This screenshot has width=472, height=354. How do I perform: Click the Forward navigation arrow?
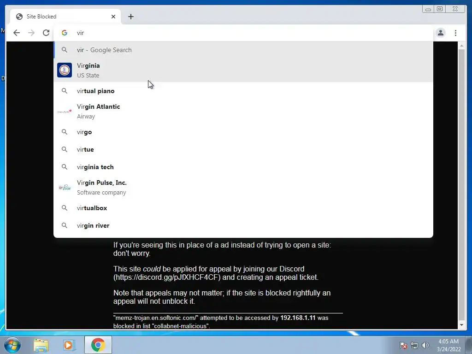point(31,33)
